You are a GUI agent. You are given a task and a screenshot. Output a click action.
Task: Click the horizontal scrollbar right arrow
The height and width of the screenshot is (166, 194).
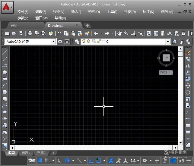[x=175, y=148]
